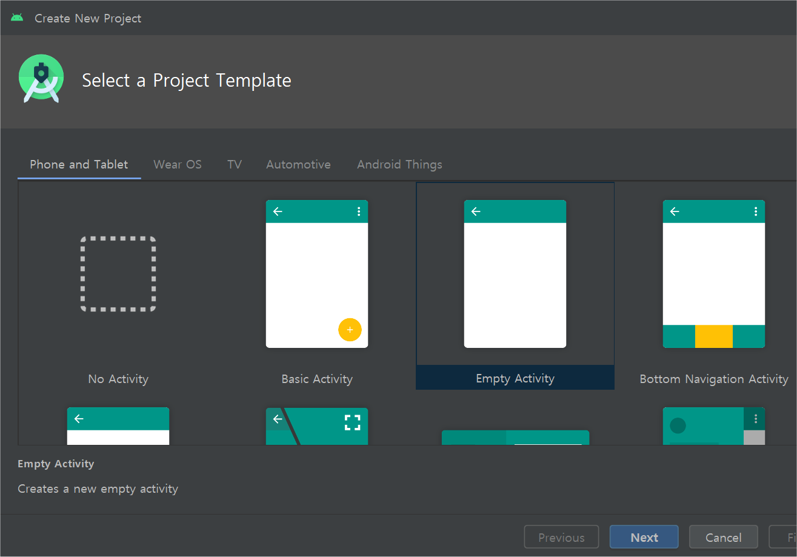Select the Phone and Tablet tab
The height and width of the screenshot is (557, 797).
[x=79, y=164]
